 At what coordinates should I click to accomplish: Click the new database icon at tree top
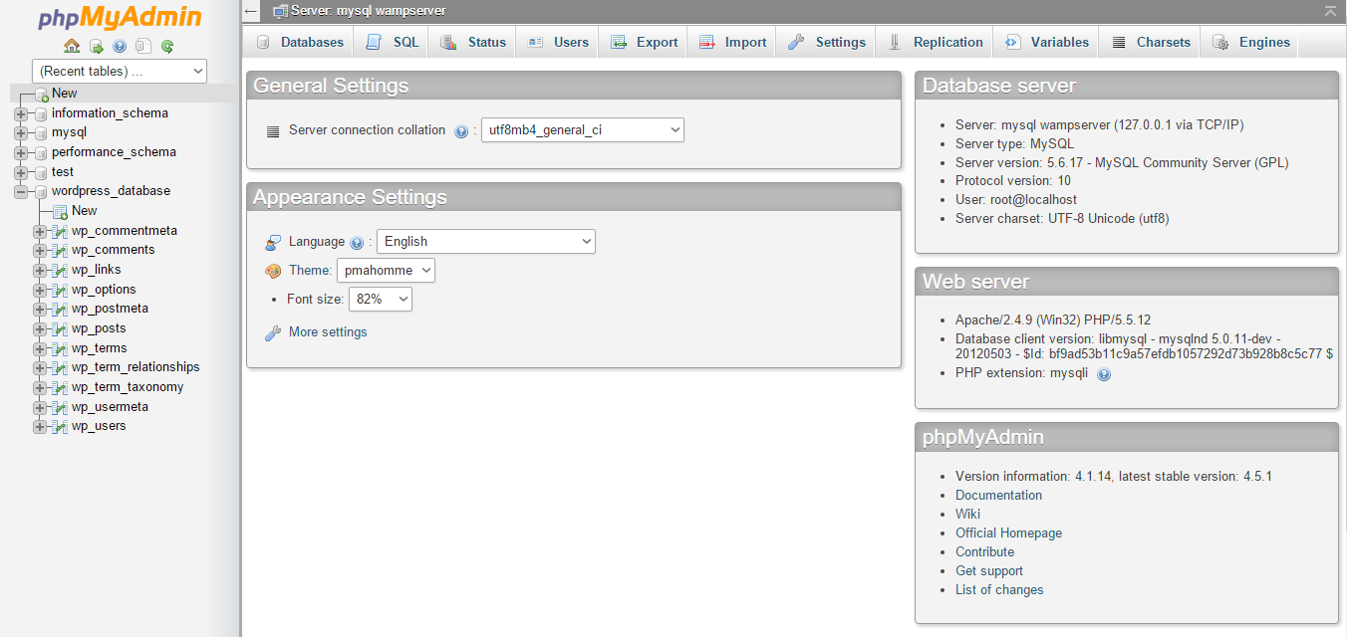click(x=41, y=95)
